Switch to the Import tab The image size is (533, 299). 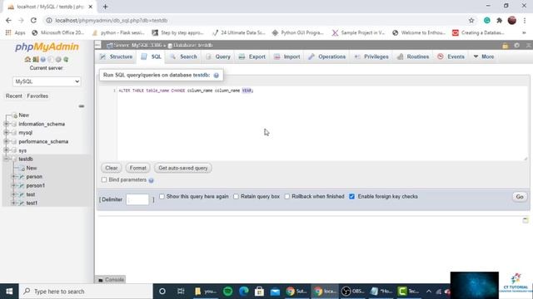pos(287,56)
